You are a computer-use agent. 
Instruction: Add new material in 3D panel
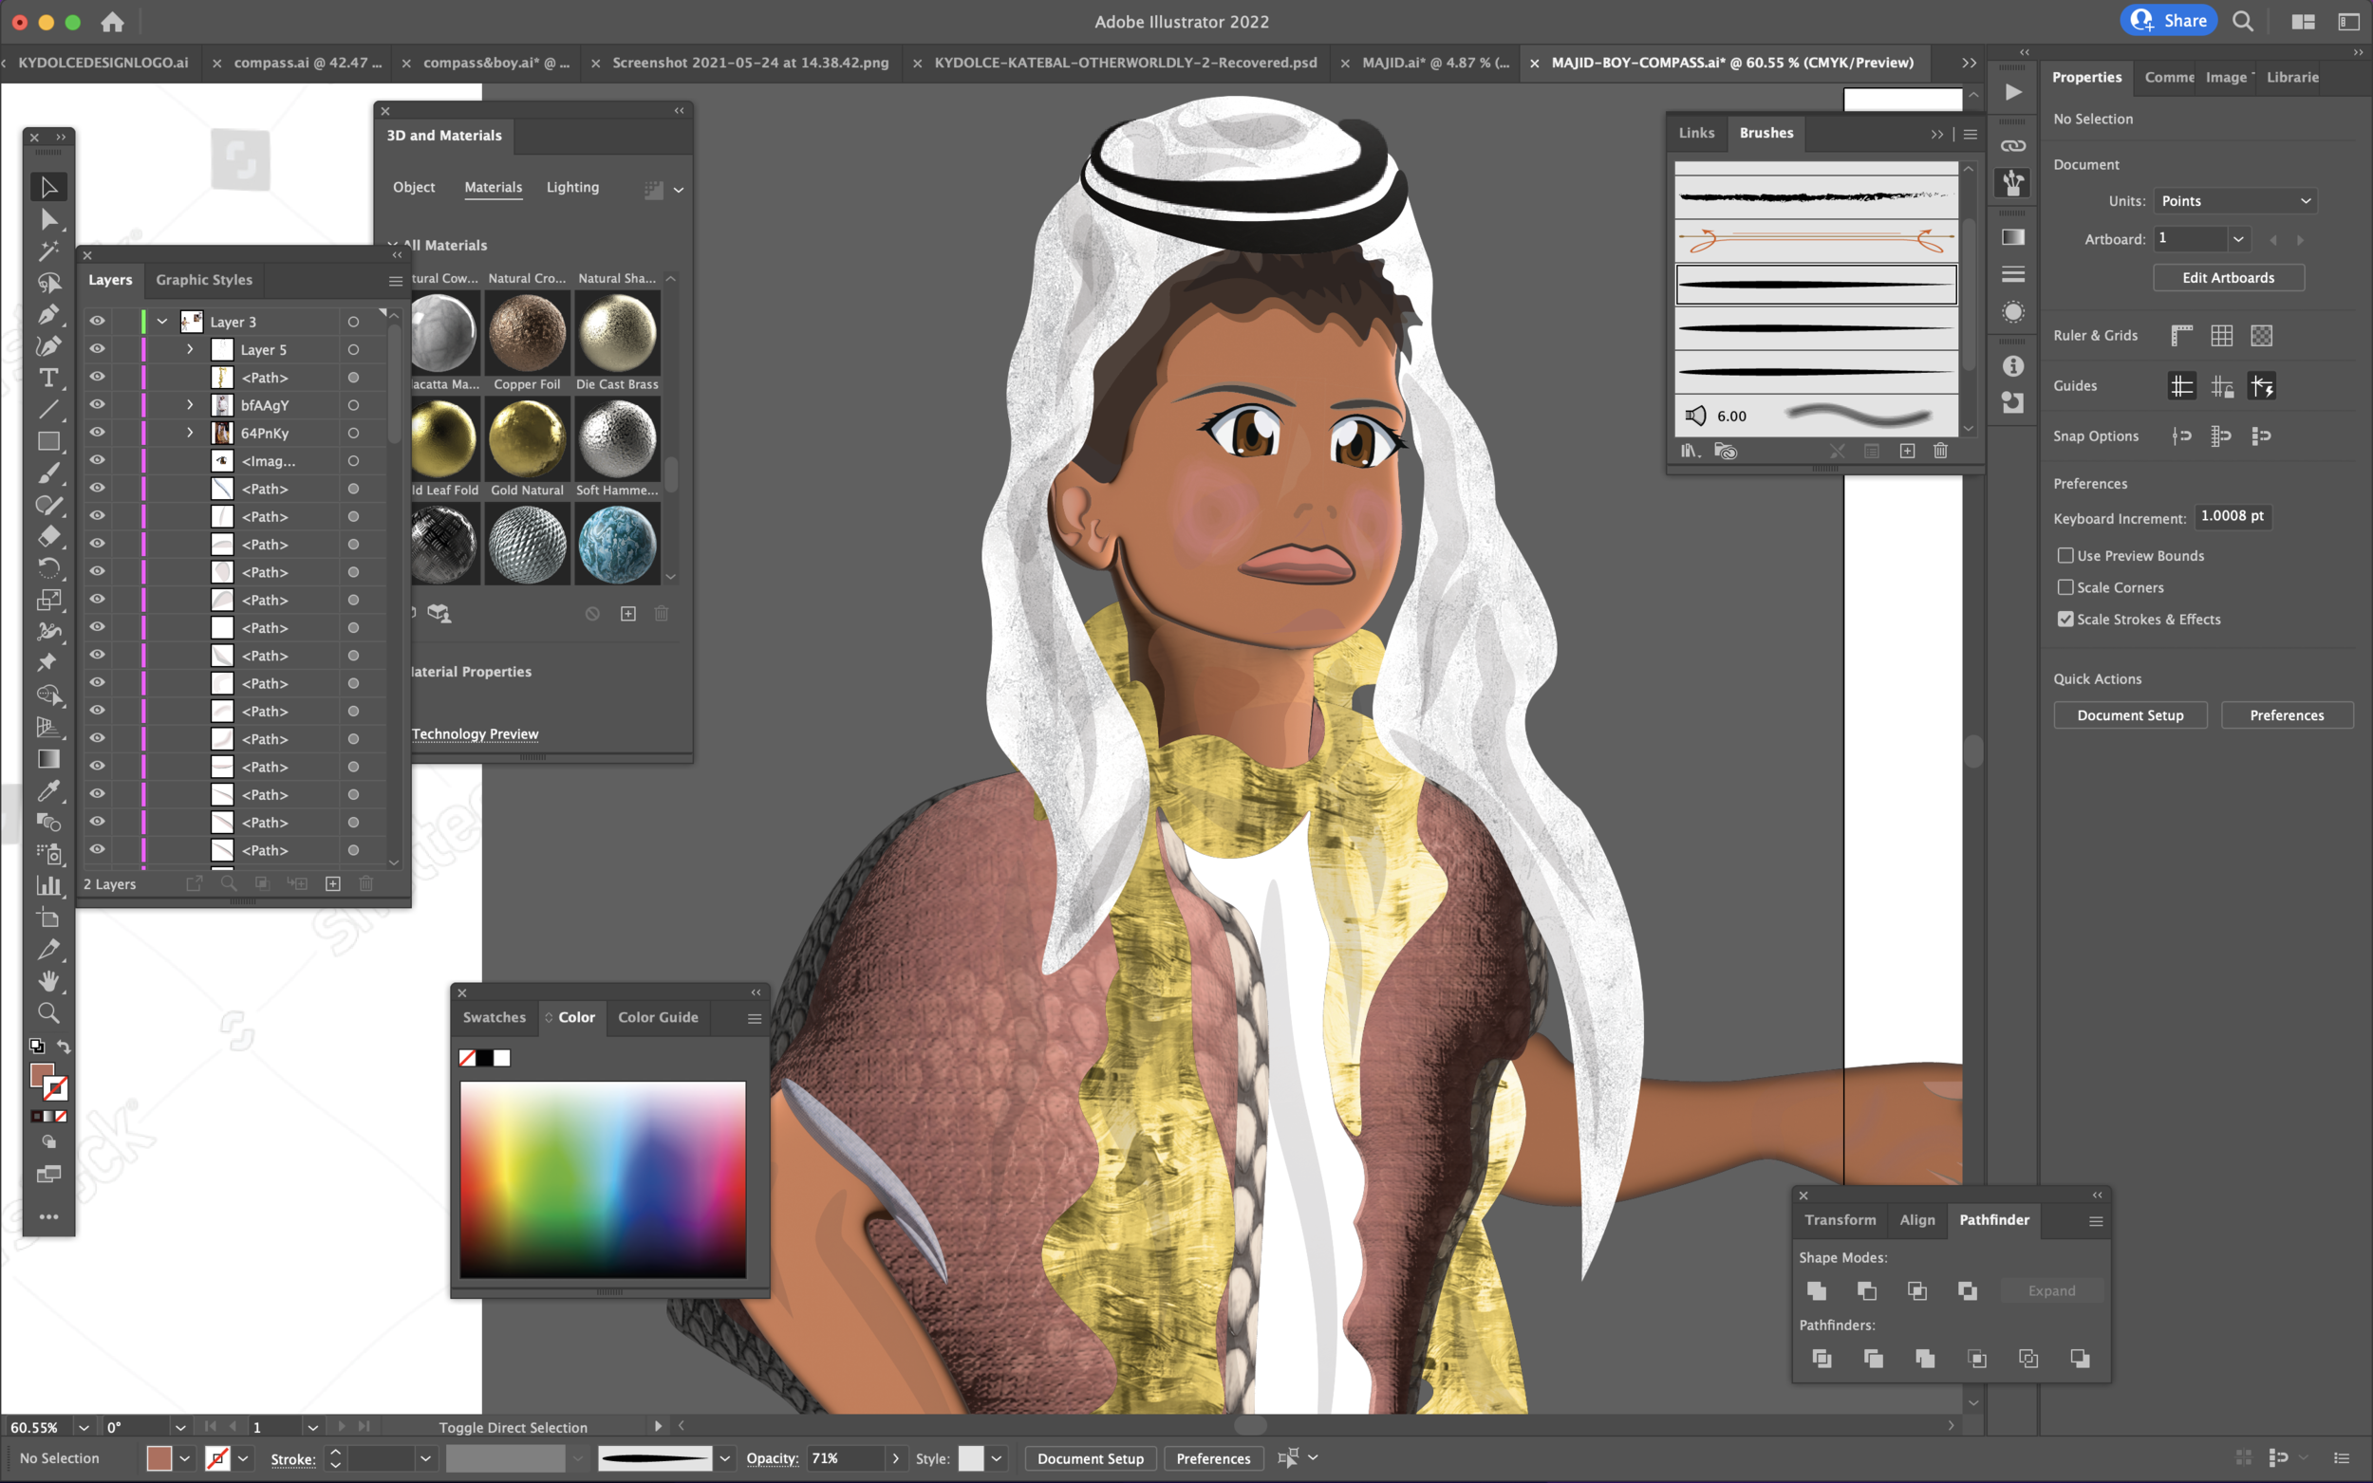pos(627,614)
